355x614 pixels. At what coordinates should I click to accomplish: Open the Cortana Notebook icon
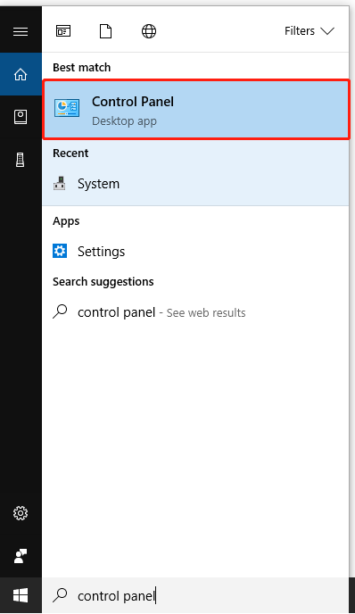pyautogui.click(x=21, y=117)
